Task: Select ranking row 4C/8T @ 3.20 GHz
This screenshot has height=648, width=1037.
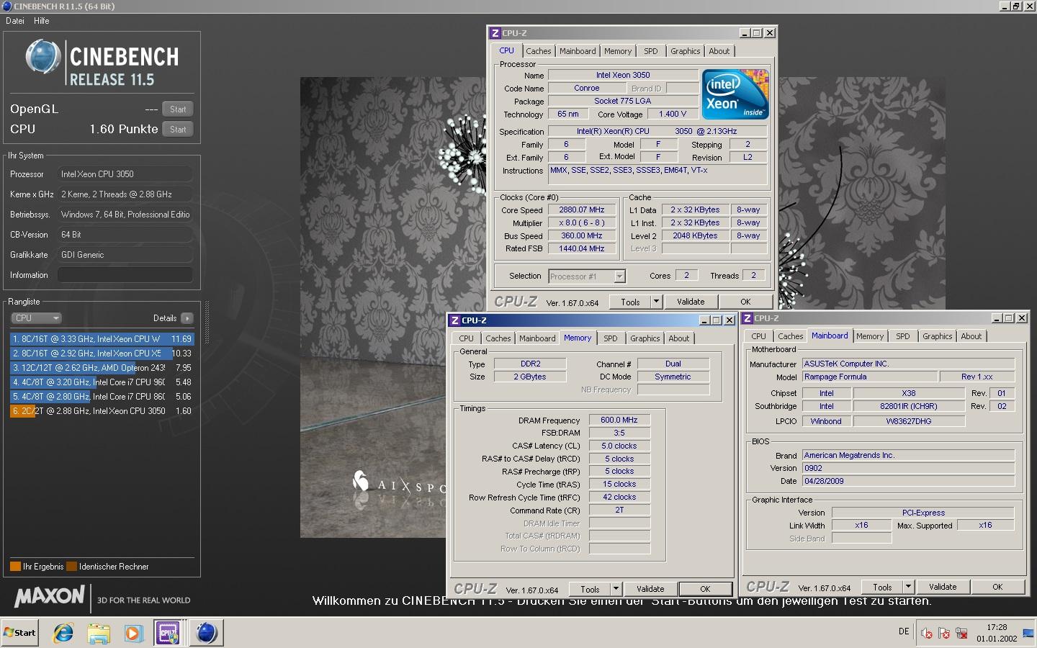Action: click(102, 382)
